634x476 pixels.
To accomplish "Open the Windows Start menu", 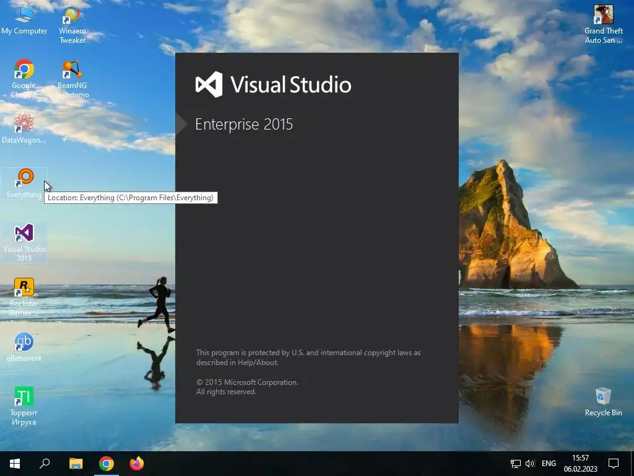I will click(x=15, y=464).
